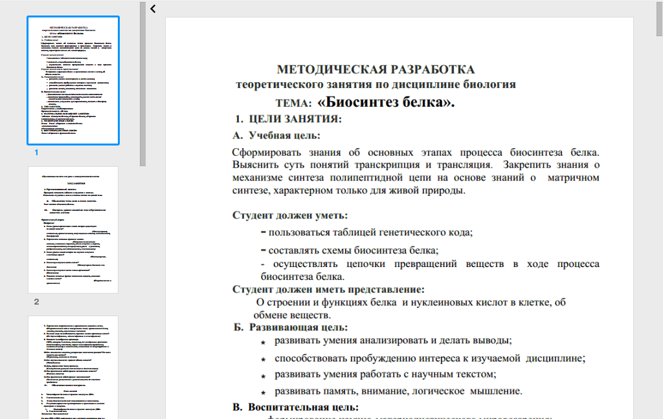
Task: Open the page 2 thumbnail
Action: pos(73,230)
